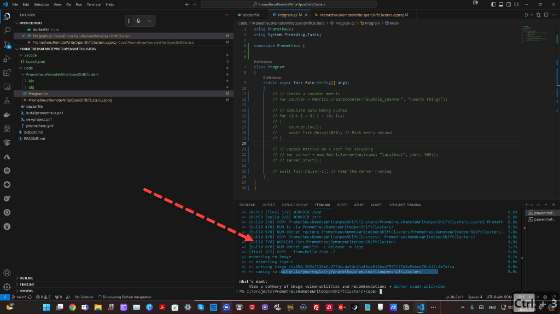Click the command center search box
This screenshot has width=560, height=314.
(289, 4)
